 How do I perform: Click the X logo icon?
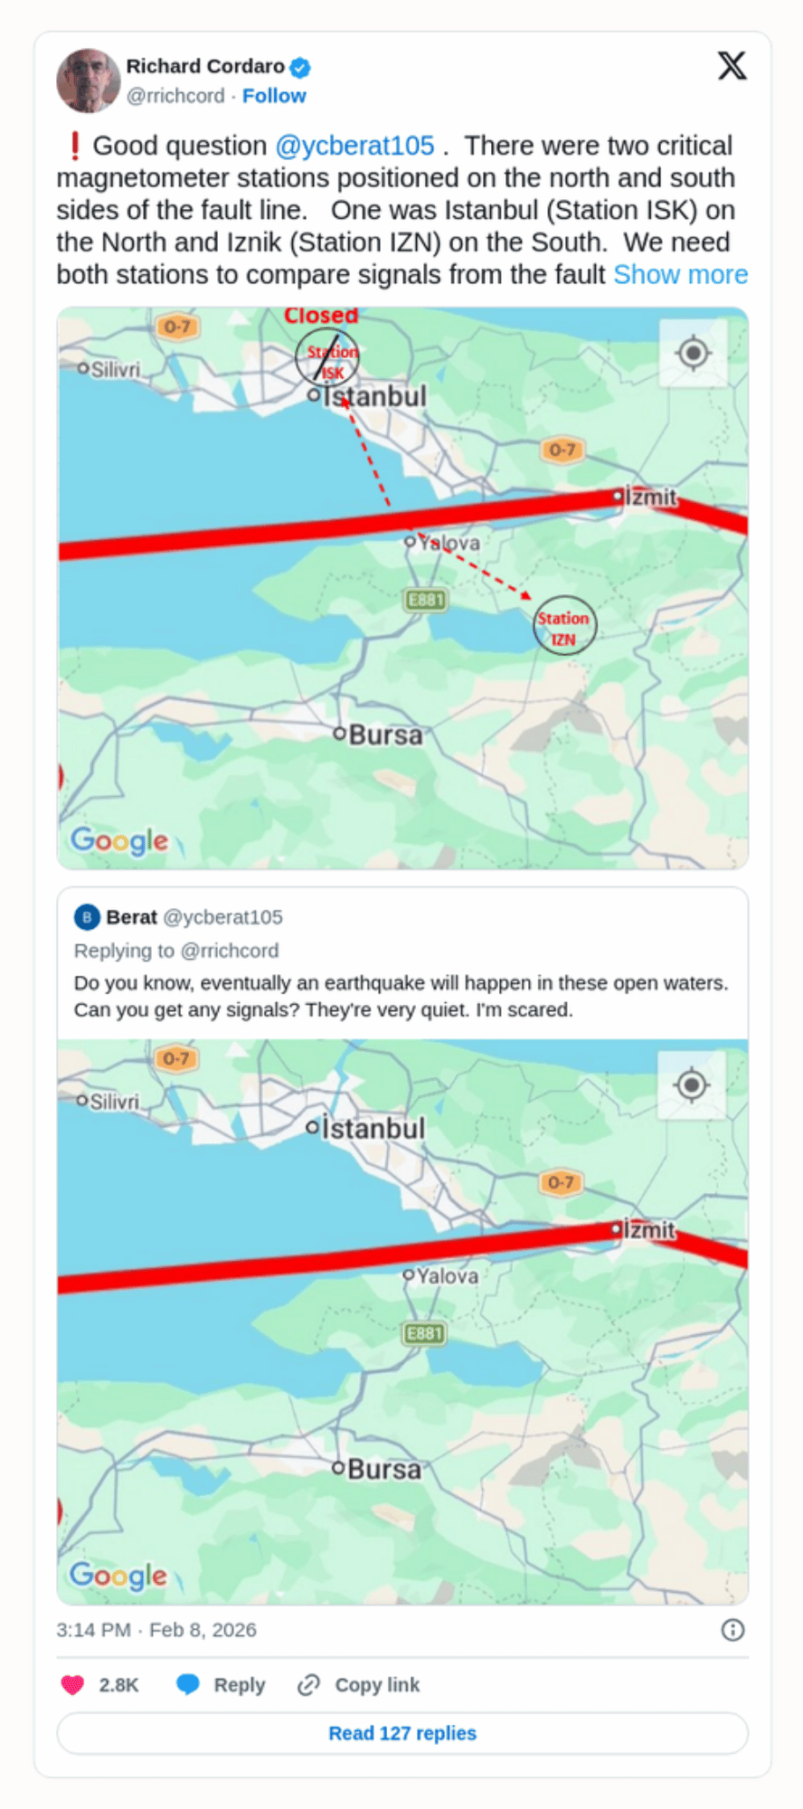coord(732,66)
